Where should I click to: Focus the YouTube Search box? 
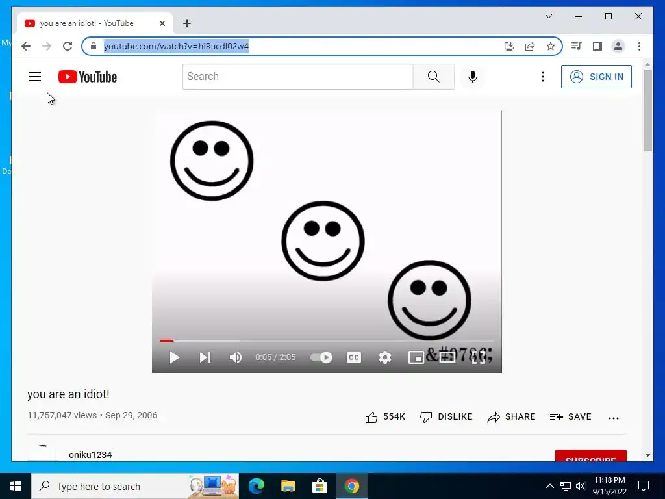coord(297,77)
